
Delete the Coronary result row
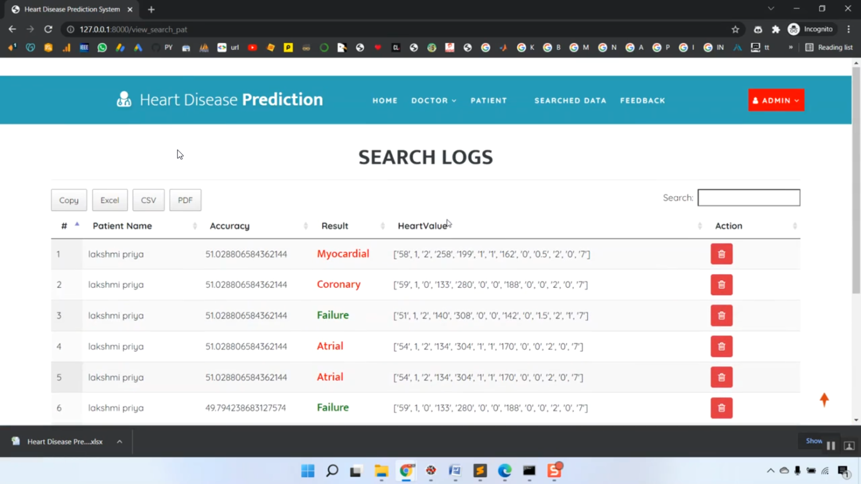click(x=722, y=284)
